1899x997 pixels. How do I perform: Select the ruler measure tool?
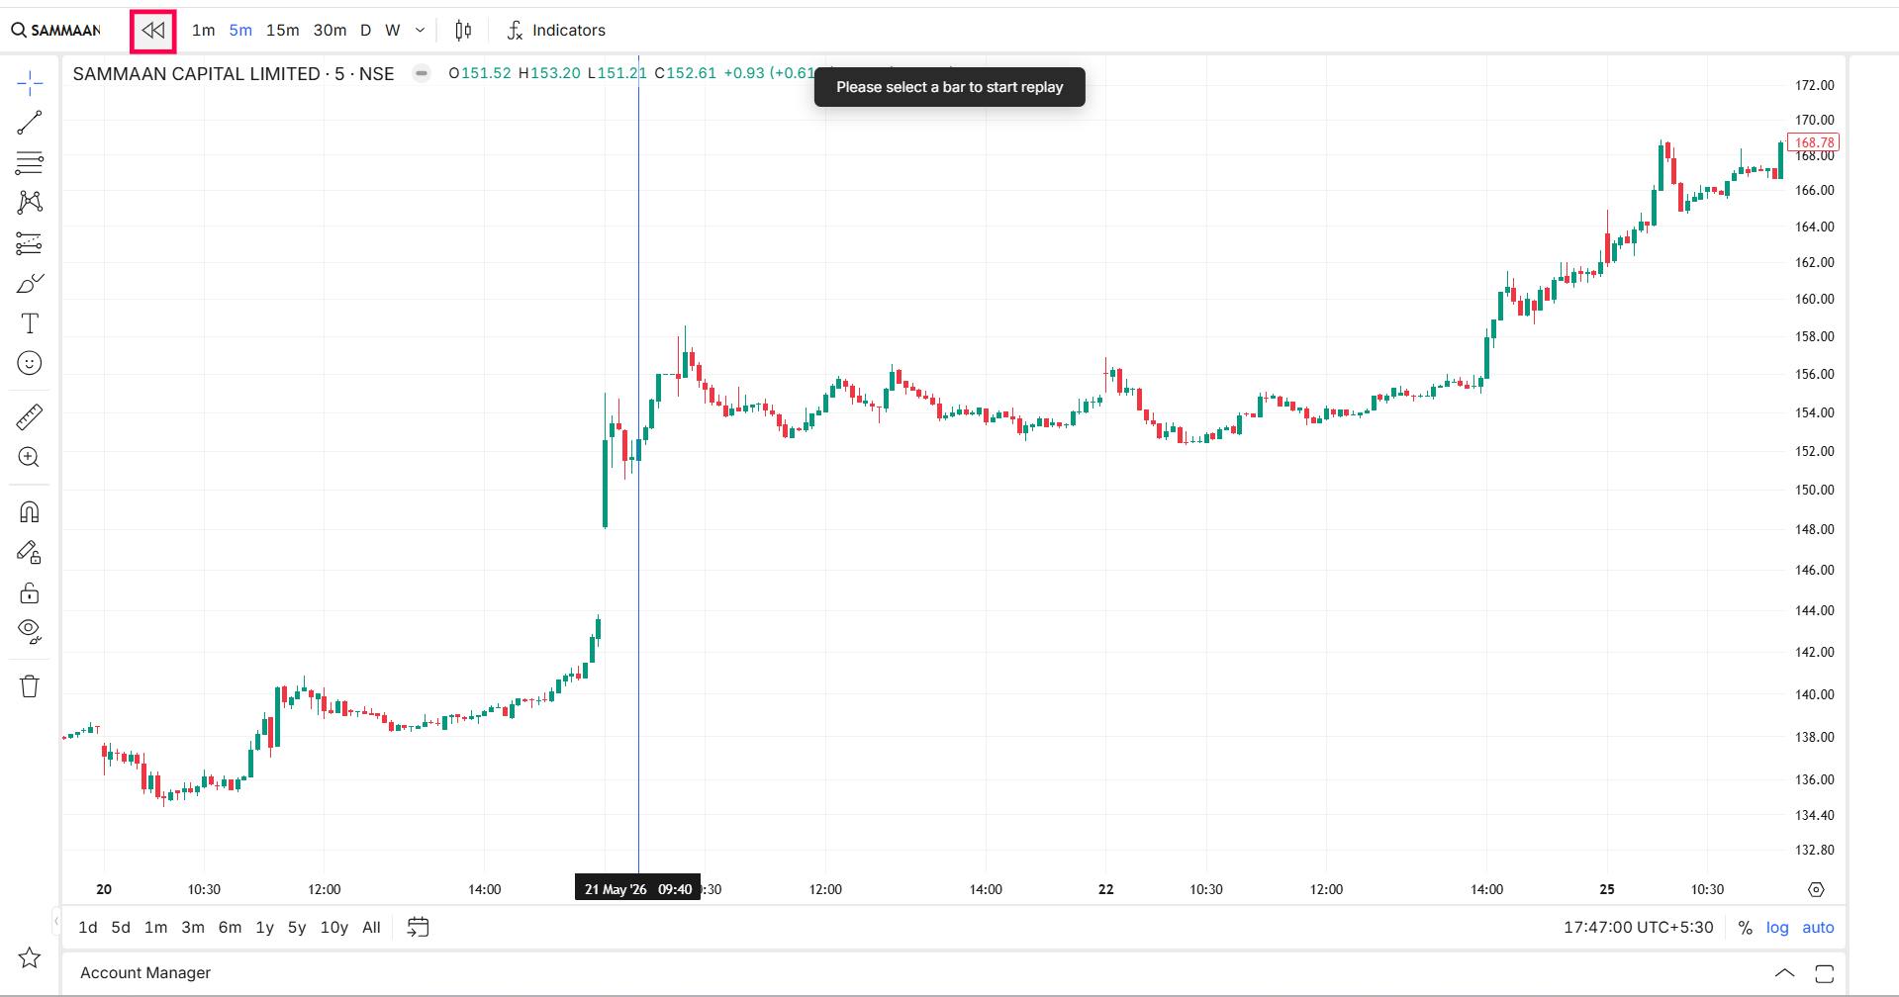(30, 416)
